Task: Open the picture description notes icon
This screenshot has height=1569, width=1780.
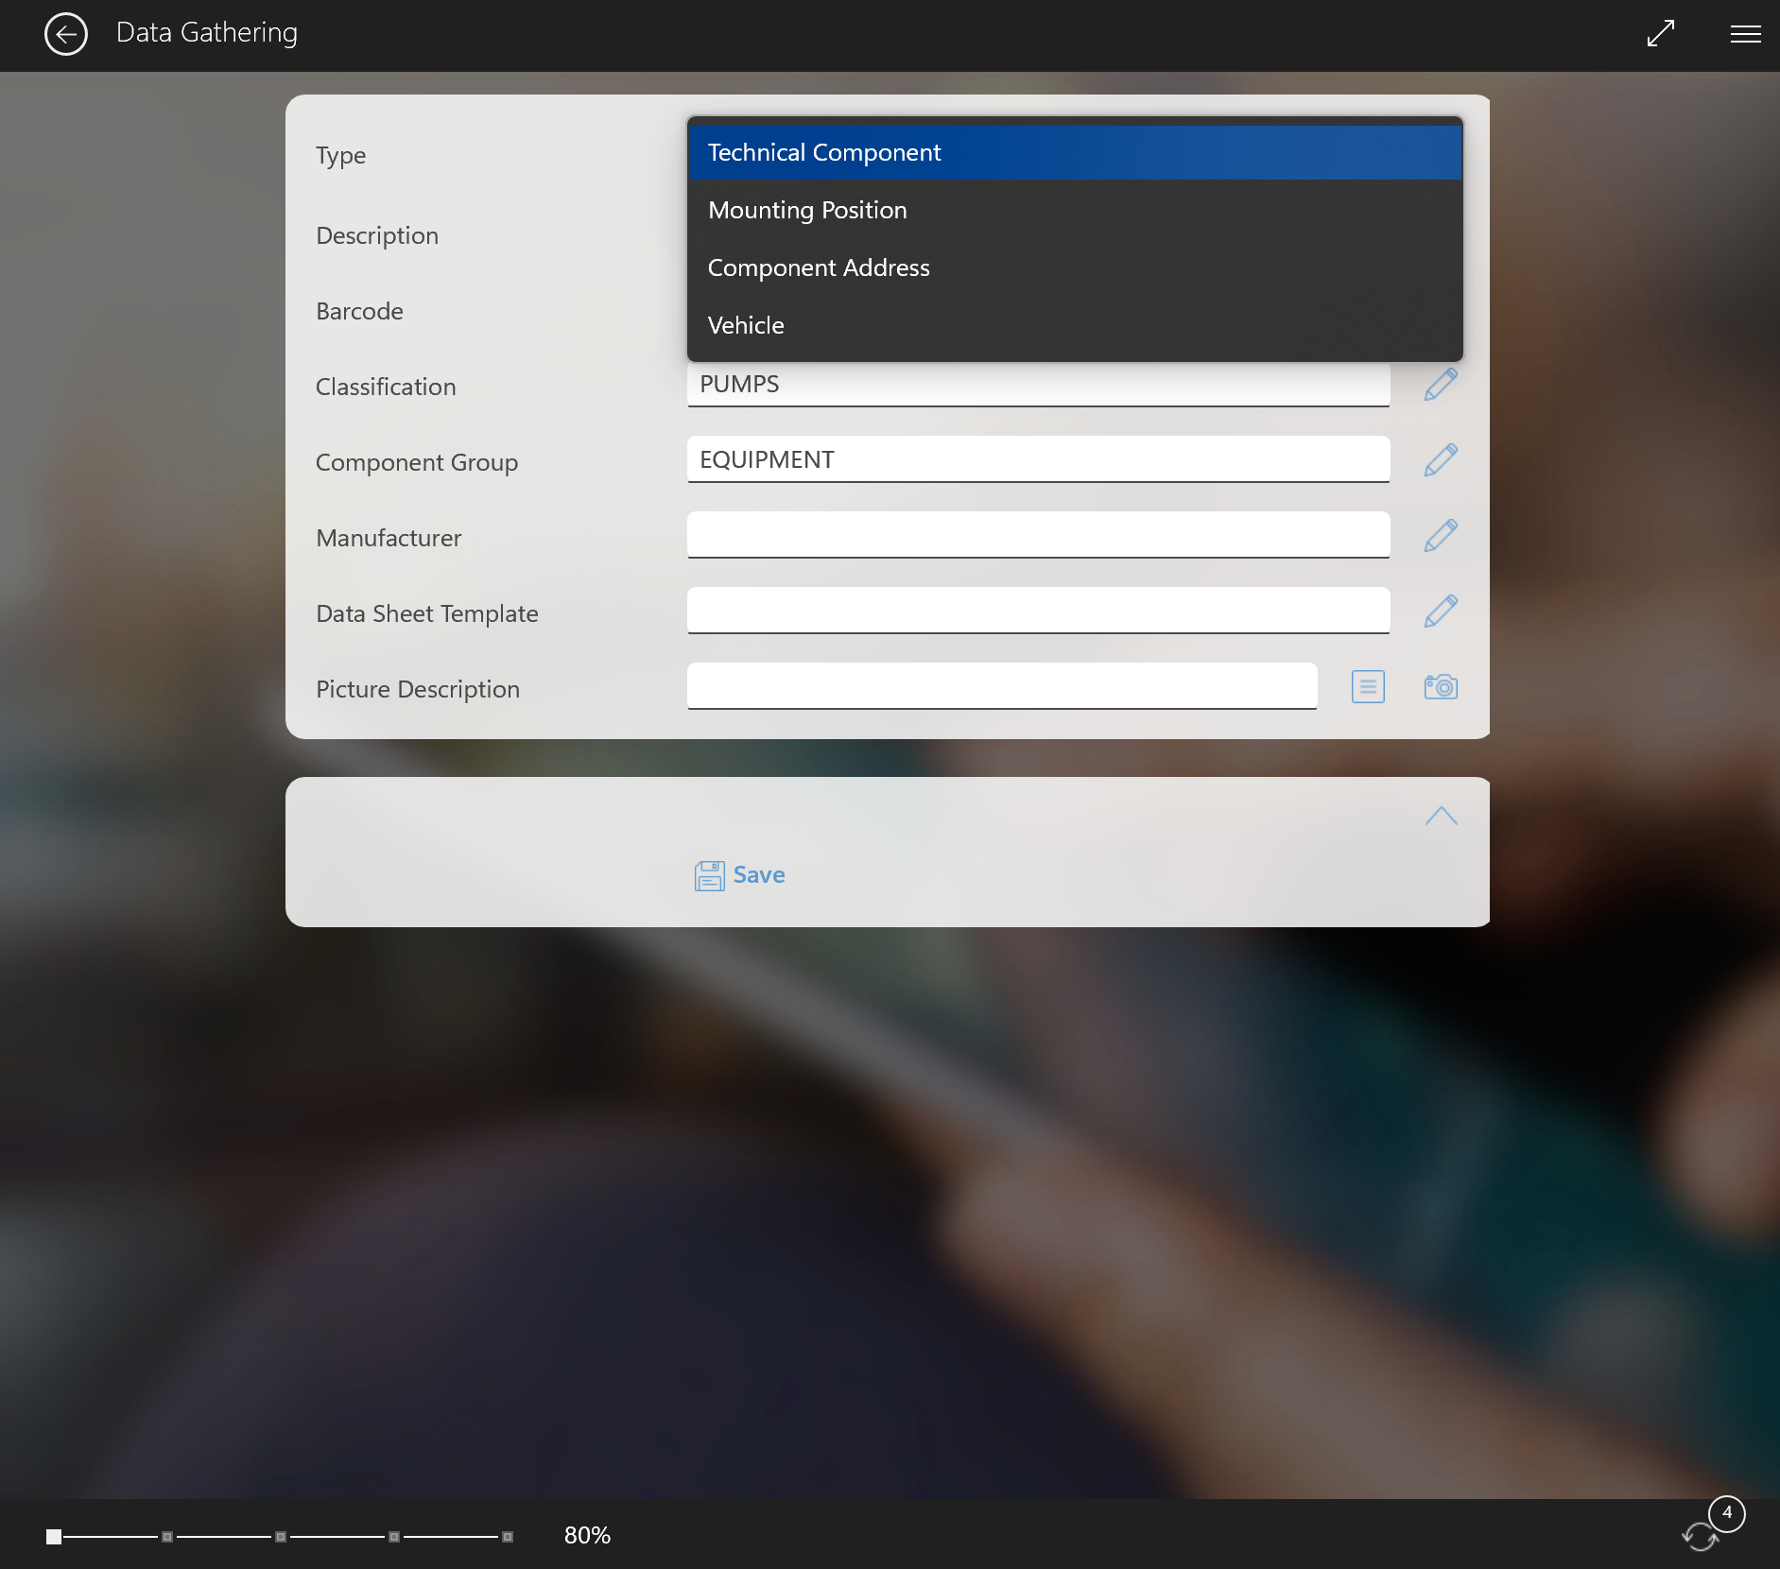Action: [1368, 687]
